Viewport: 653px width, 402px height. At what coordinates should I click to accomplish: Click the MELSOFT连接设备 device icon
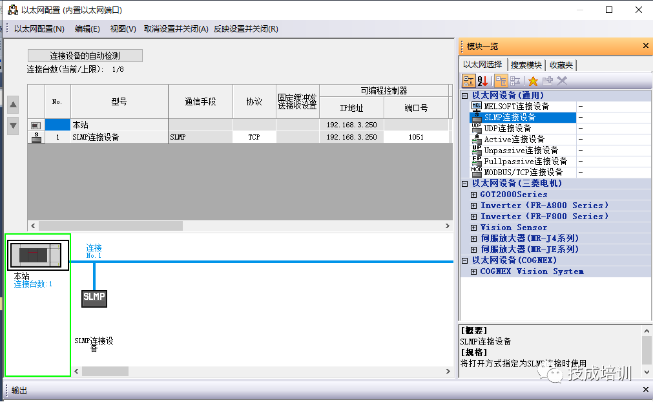point(477,106)
